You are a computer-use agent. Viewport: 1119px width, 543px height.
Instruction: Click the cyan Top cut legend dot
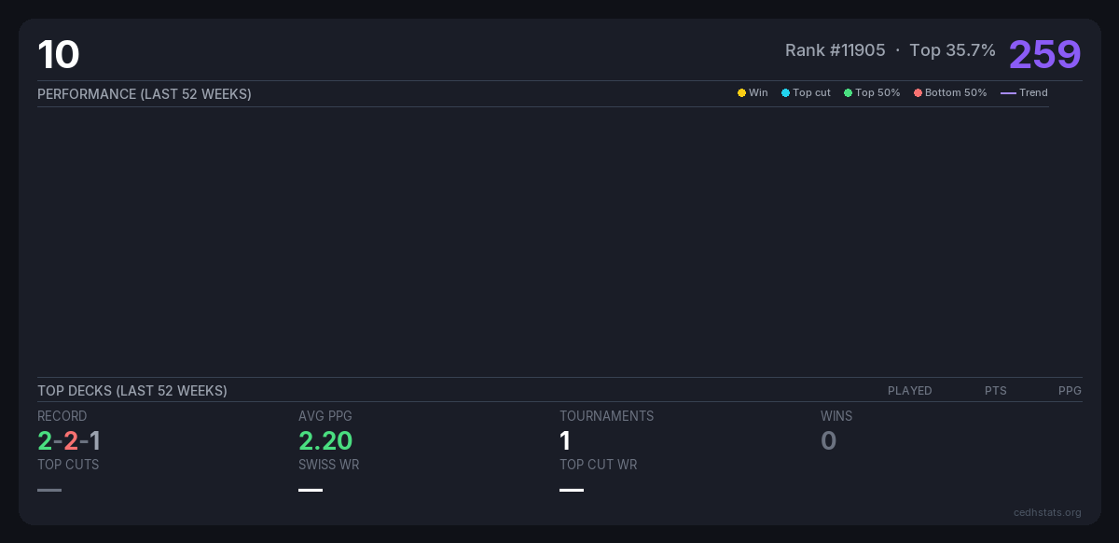point(785,93)
